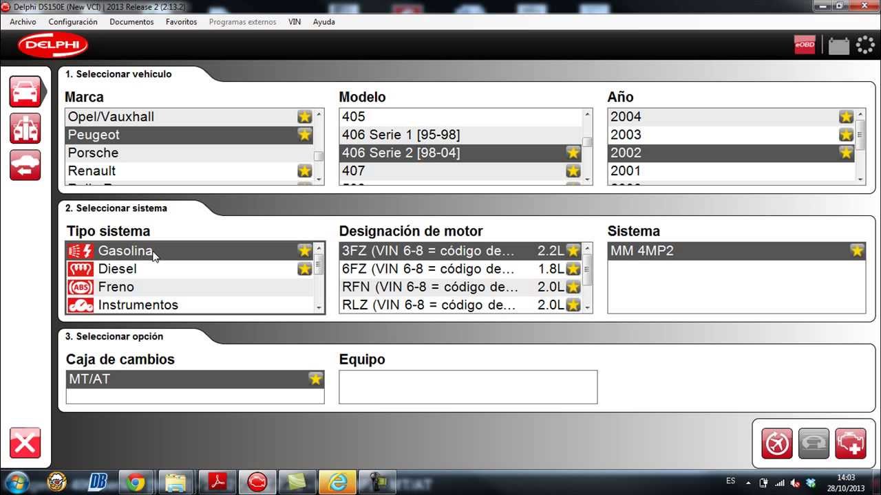Toggle favorite star for MT/AT gearbox
Image resolution: width=881 pixels, height=495 pixels.
pyautogui.click(x=315, y=379)
